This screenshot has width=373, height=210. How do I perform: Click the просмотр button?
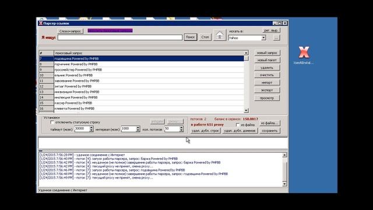coord(267,98)
